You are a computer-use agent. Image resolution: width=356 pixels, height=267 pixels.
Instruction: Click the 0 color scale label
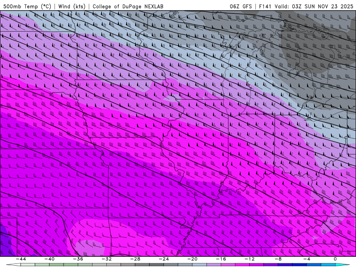pos(335,259)
